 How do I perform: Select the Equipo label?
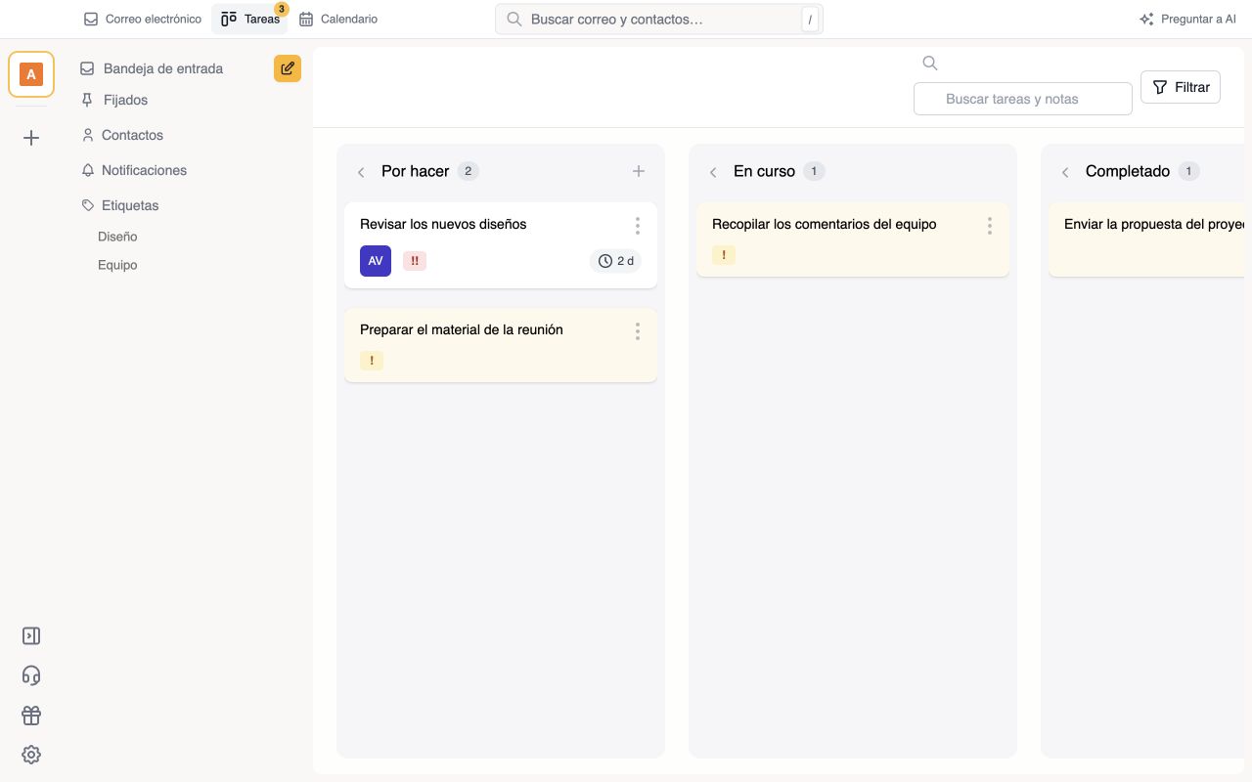[x=117, y=265]
